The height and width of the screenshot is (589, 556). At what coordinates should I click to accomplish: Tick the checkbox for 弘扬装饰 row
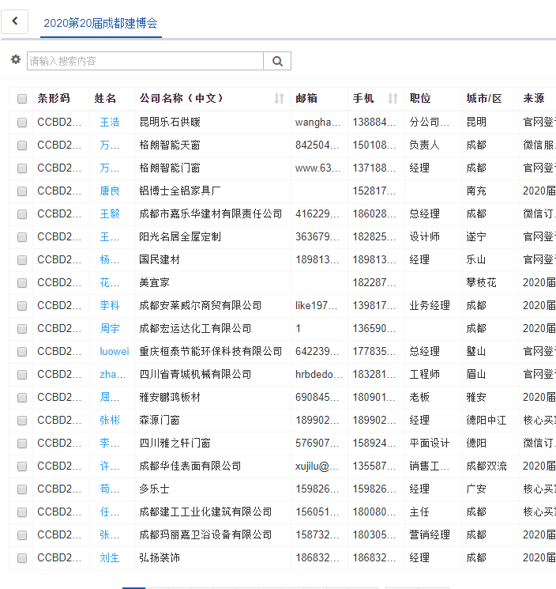(22, 558)
